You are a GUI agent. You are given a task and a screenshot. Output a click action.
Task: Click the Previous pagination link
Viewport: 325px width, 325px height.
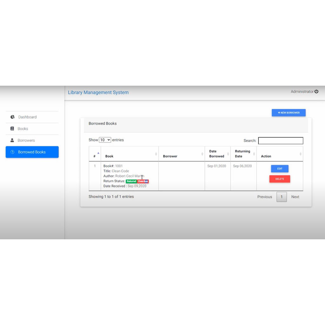[264, 197]
